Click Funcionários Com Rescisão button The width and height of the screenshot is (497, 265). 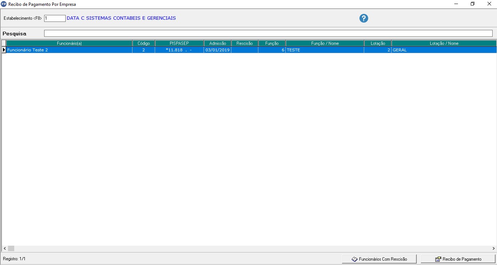[x=379, y=259]
